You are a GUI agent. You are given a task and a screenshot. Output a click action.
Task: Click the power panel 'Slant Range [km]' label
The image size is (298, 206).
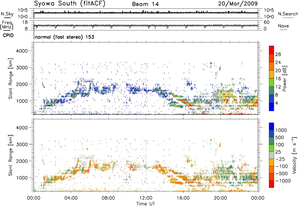click(10, 78)
